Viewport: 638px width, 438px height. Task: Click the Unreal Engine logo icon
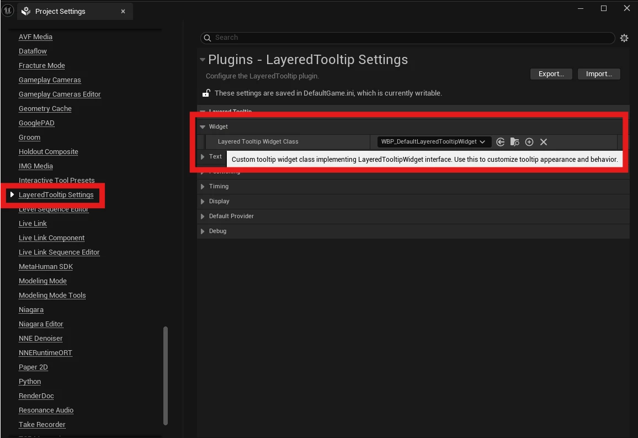[x=8, y=10]
